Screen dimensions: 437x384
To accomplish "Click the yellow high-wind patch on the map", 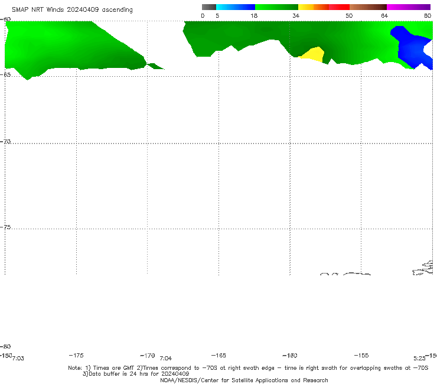I will coord(314,55).
